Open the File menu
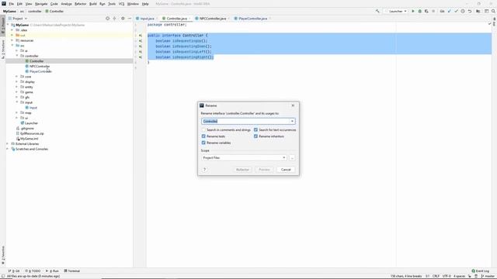 [x=12, y=4]
